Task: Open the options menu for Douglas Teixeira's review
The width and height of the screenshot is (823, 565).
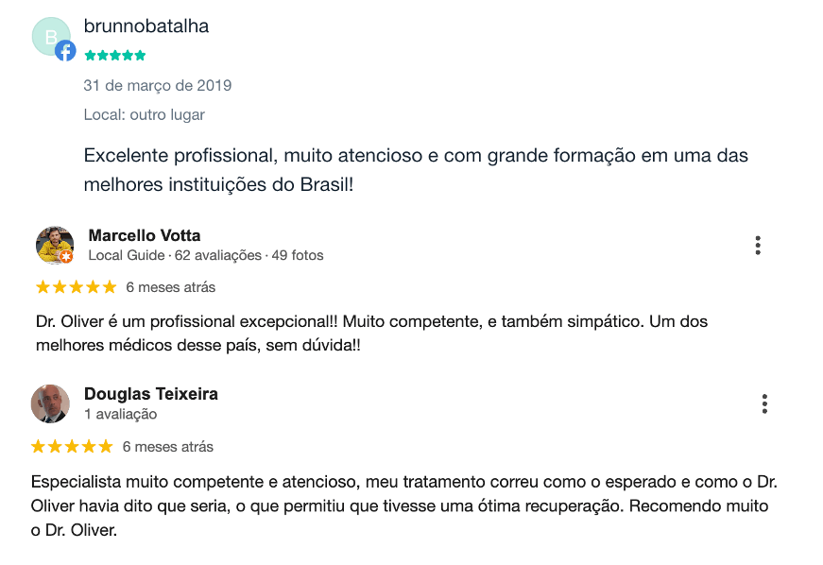Action: click(764, 404)
